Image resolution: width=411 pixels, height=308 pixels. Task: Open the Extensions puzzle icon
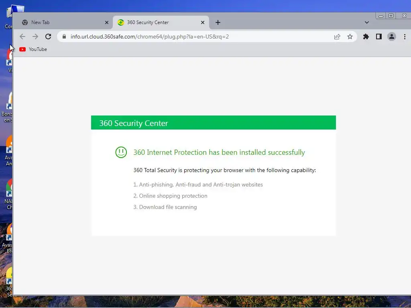[366, 36]
